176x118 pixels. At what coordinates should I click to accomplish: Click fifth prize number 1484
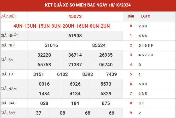44,93
